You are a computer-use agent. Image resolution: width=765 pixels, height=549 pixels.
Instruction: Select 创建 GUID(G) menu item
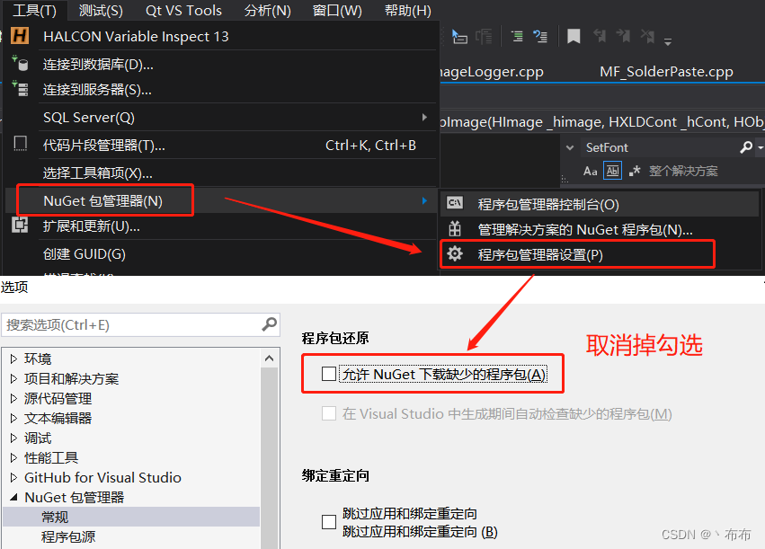pos(220,253)
